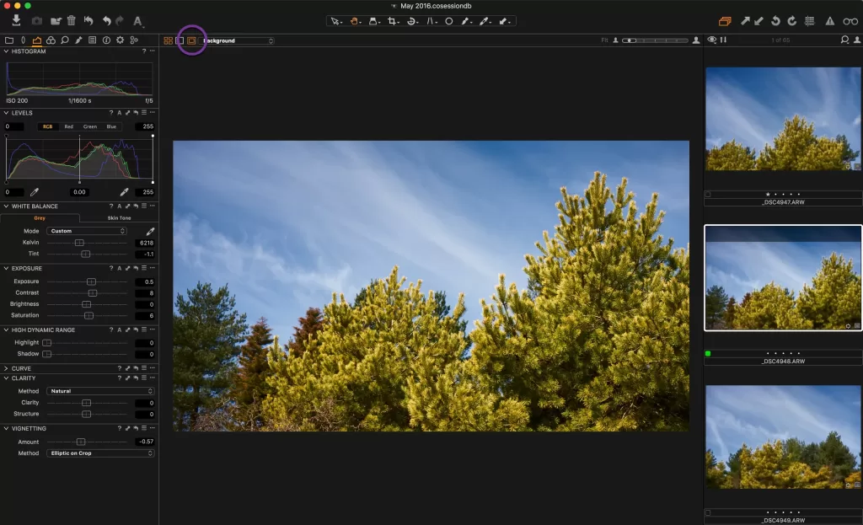Toggle the exposure warning triangle

click(829, 21)
